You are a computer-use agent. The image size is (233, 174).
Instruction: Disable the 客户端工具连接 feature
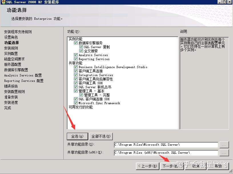click(76, 71)
